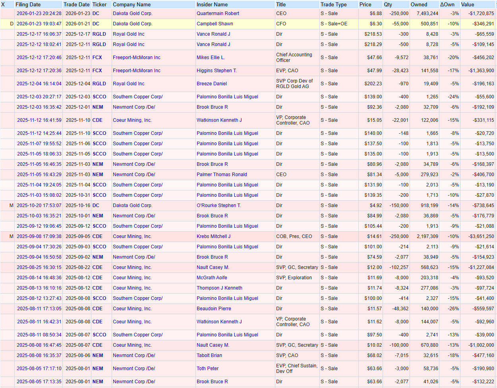Open Breeze Daniel insider profile

click(212, 84)
